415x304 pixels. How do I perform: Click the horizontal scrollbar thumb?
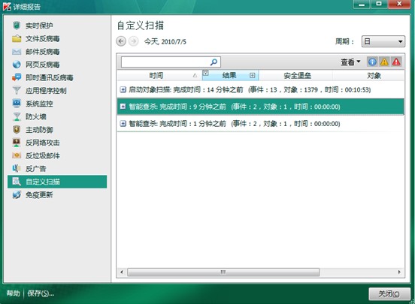(223, 272)
